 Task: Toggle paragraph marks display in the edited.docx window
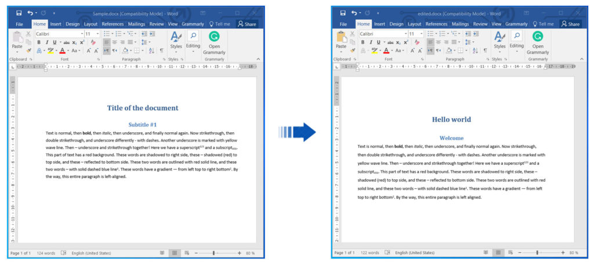pos(485,50)
